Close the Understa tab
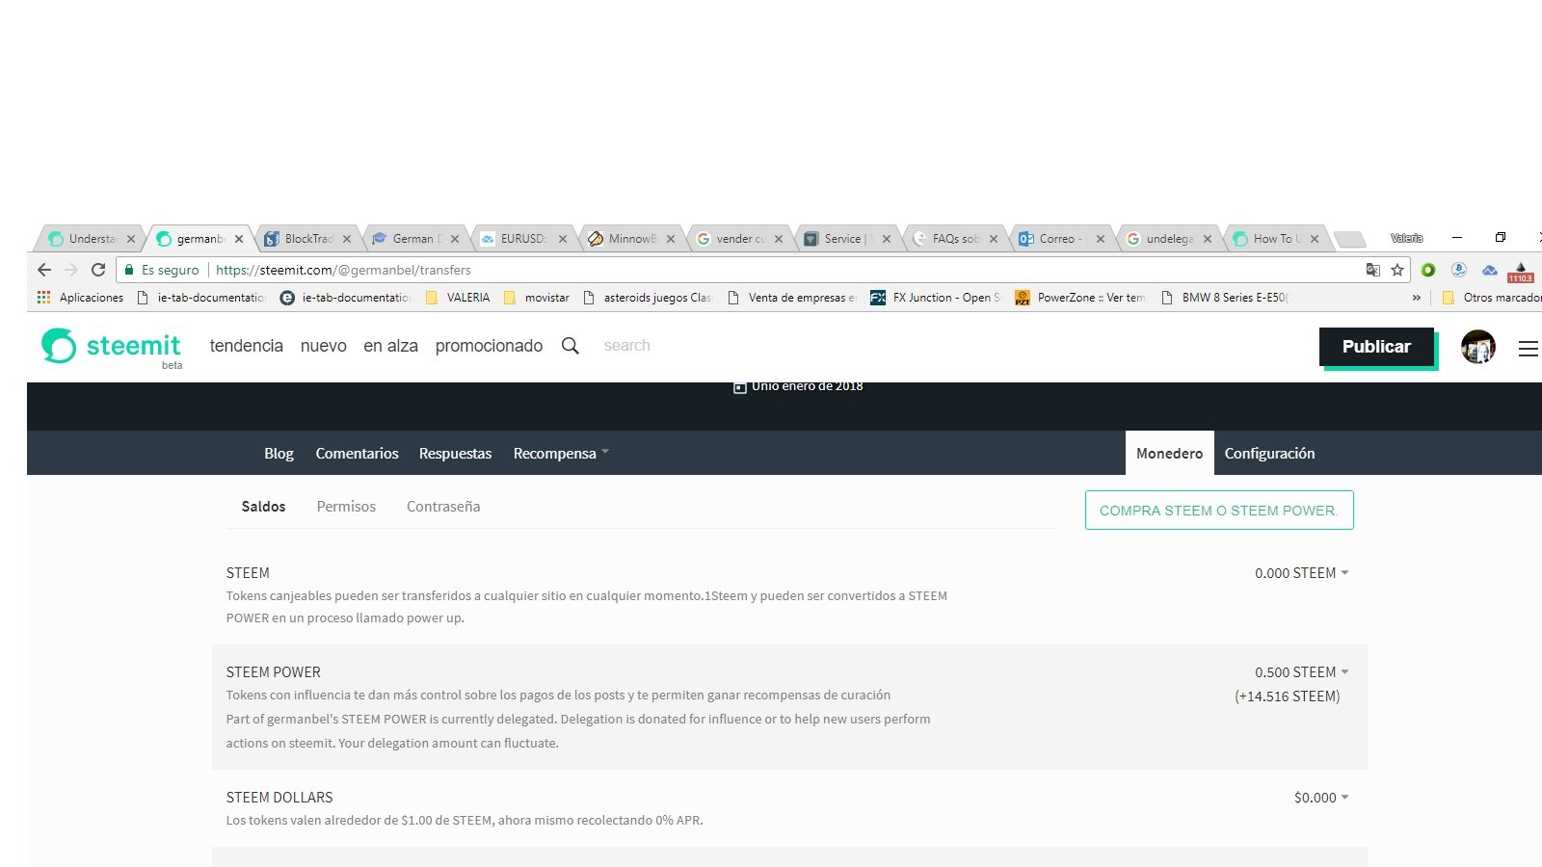The image size is (1542, 867). [x=131, y=239]
